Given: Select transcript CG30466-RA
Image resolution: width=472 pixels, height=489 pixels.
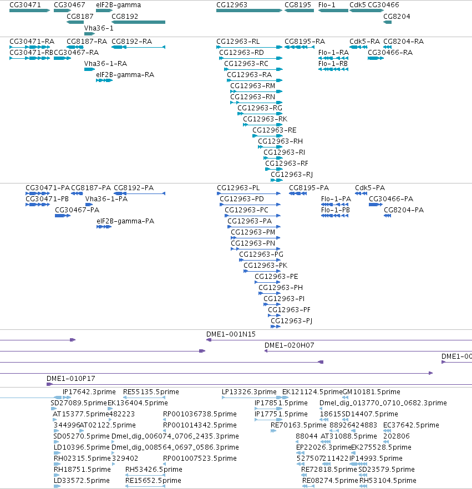Looking at the screenshot, I should pyautogui.click(x=375, y=58).
